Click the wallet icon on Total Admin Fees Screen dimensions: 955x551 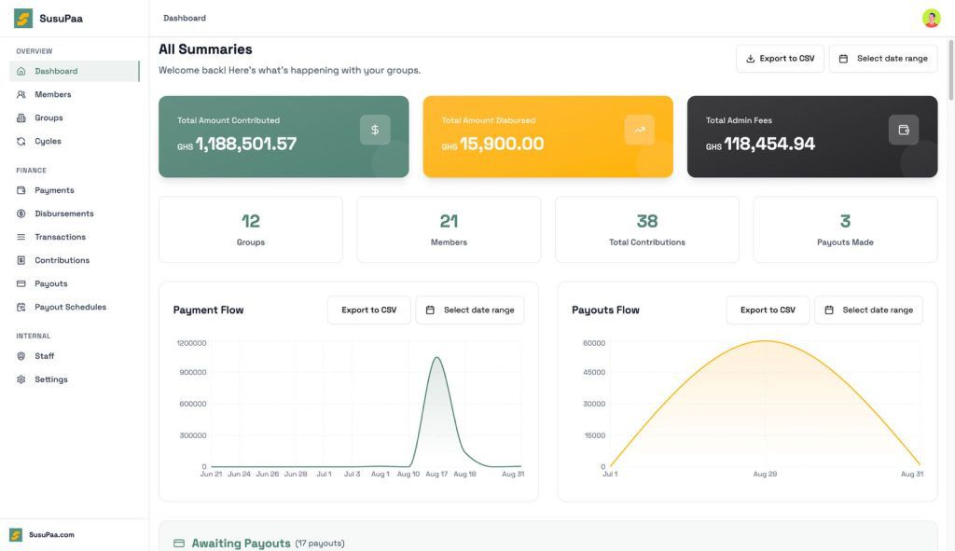[x=903, y=130]
